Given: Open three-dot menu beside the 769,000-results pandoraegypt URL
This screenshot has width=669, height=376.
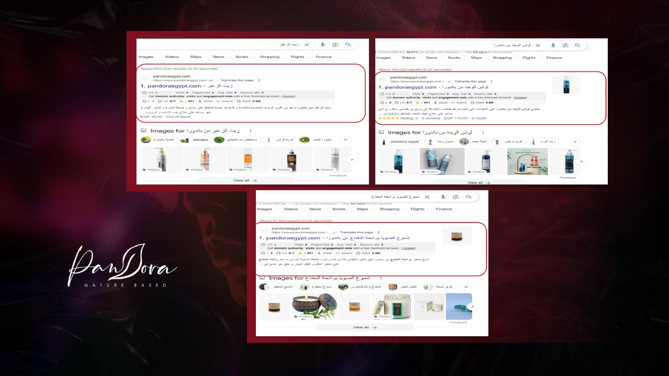Looking at the screenshot, I should point(491,82).
